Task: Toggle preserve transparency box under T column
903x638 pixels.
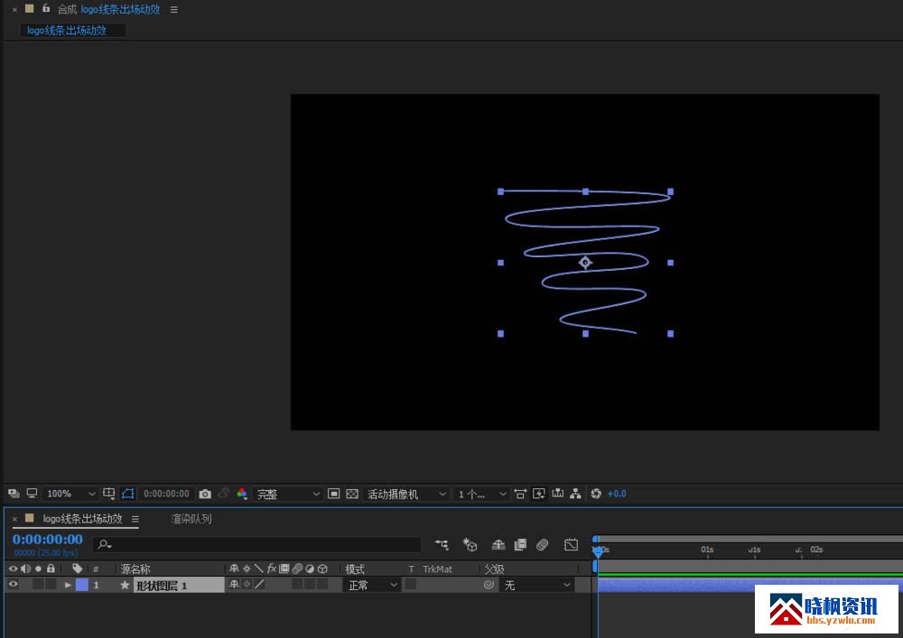Action: pyautogui.click(x=411, y=585)
